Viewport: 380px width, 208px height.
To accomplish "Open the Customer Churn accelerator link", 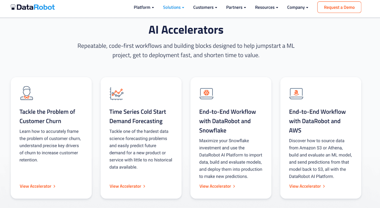I will click(35, 186).
